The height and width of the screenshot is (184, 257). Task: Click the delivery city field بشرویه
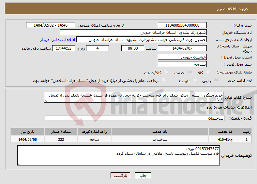182,64
